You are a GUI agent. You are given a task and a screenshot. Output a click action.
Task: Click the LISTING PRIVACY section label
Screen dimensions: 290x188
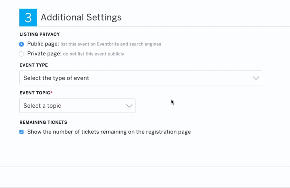[x=39, y=34]
